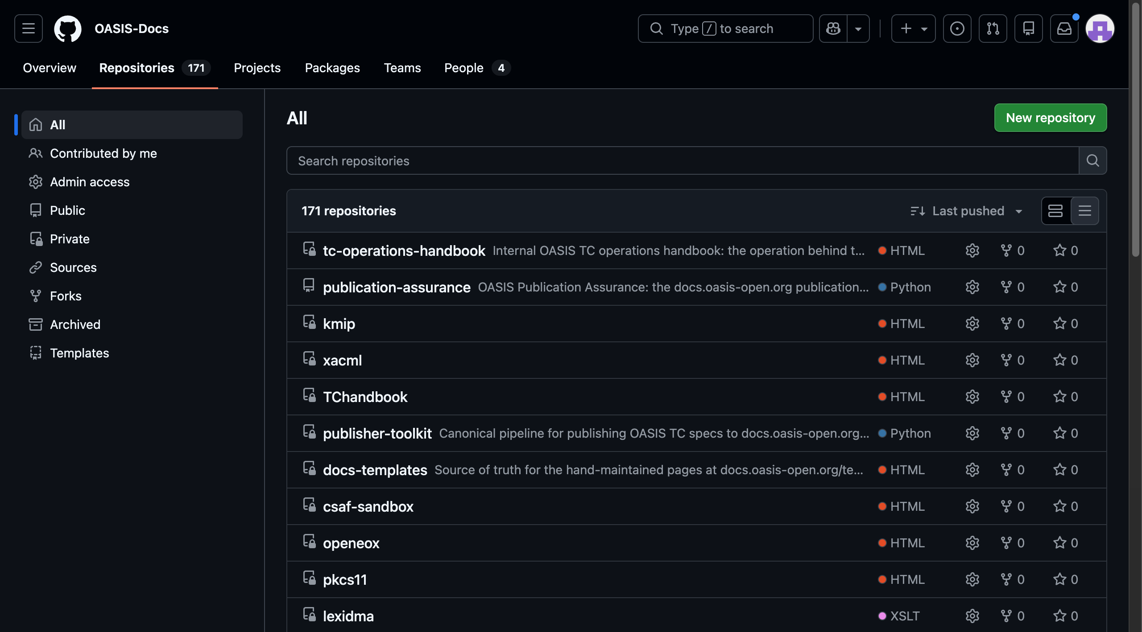Select the Repositories tab
Screen dimensions: 1142x632
(x=155, y=68)
